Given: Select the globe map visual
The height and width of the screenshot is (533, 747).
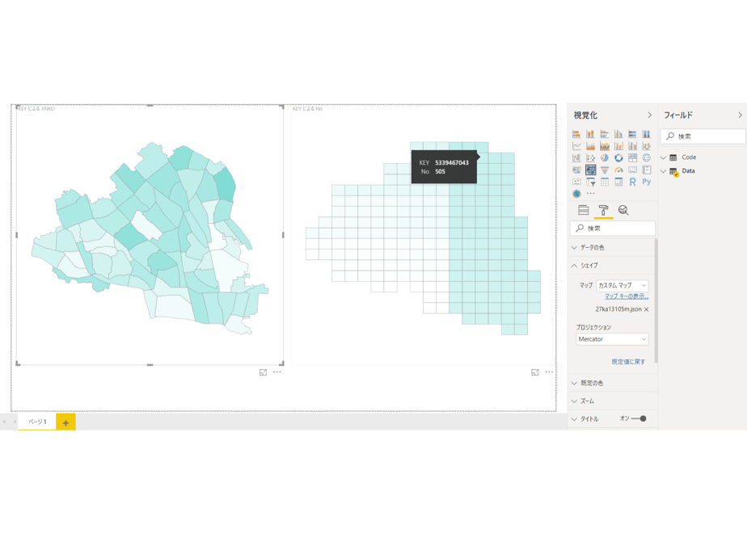Looking at the screenshot, I should click(x=647, y=157).
